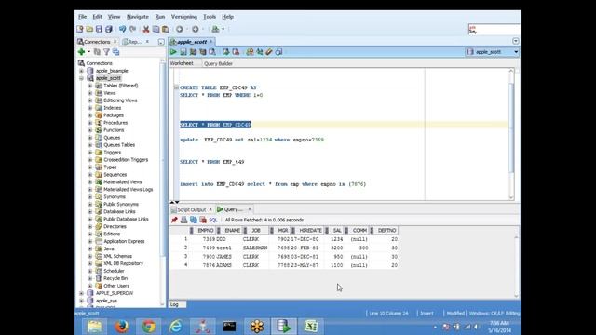
Task: Open Firefox from the taskbar
Action: [122, 327]
